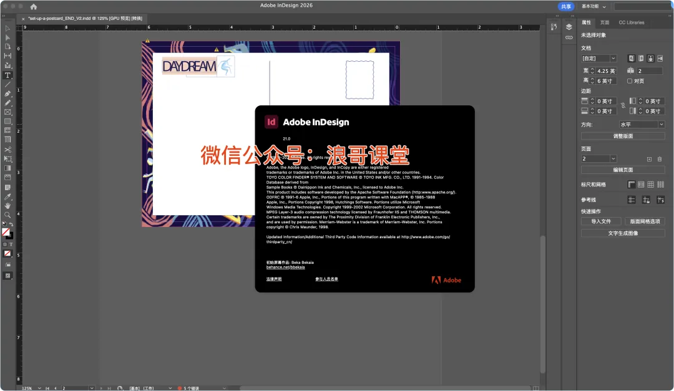Click the Apply None swatch in toolbar
This screenshot has width=674, height=391.
pyautogui.click(x=7, y=254)
